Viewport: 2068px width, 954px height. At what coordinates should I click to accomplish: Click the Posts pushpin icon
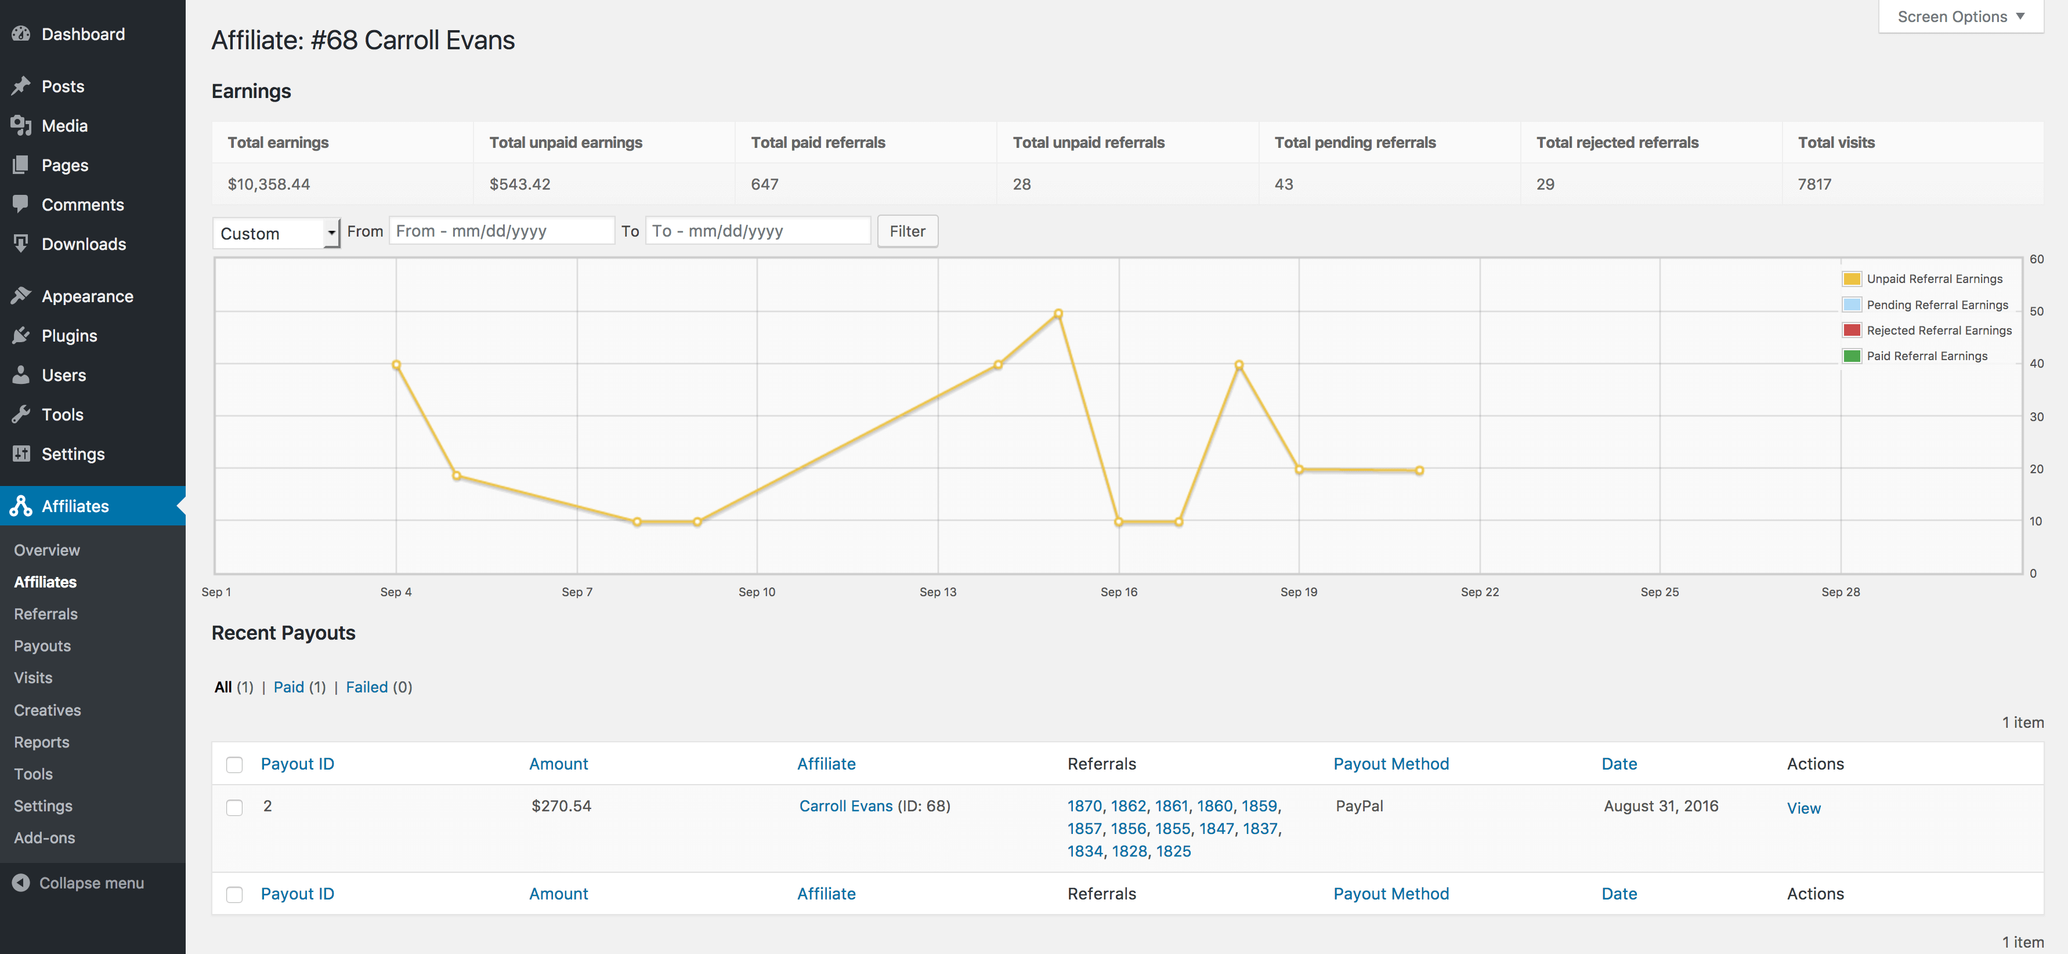21,86
